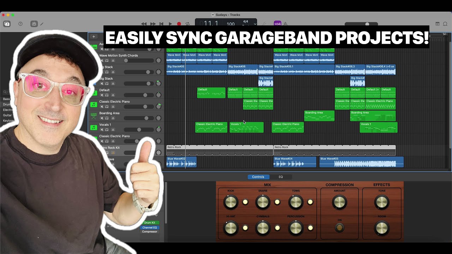Click input monitoring icon on Boarding Area
Image resolution: width=452 pixels, height=254 pixels.
point(113,118)
